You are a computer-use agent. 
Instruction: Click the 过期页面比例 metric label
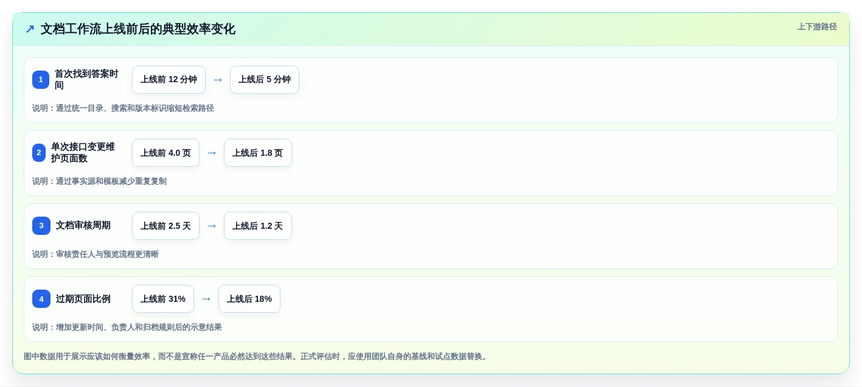tap(83, 299)
